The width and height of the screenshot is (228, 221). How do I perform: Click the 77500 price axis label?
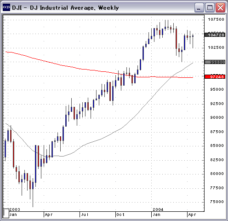point(217,188)
